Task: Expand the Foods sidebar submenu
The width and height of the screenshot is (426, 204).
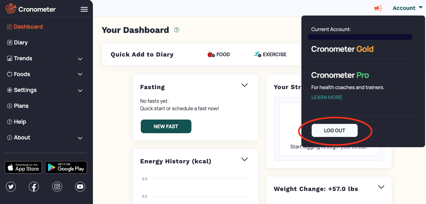Action: click(x=80, y=75)
